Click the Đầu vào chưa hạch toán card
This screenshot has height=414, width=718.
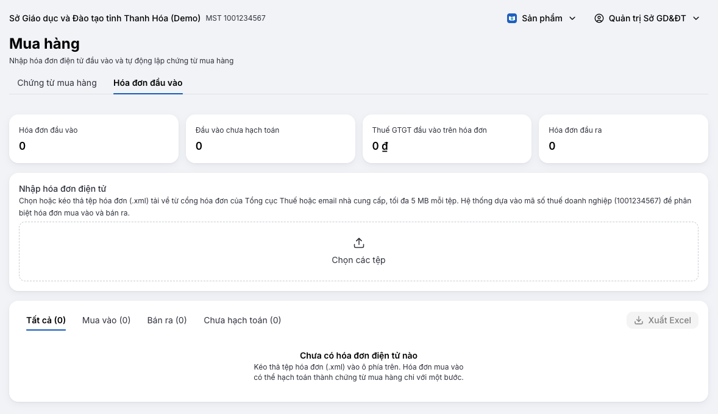[271, 139]
